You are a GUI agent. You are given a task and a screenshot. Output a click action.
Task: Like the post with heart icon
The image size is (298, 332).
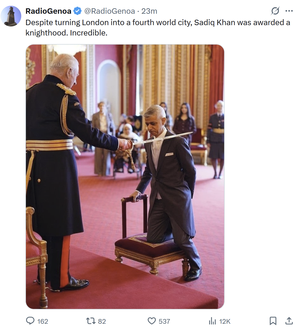click(152, 321)
